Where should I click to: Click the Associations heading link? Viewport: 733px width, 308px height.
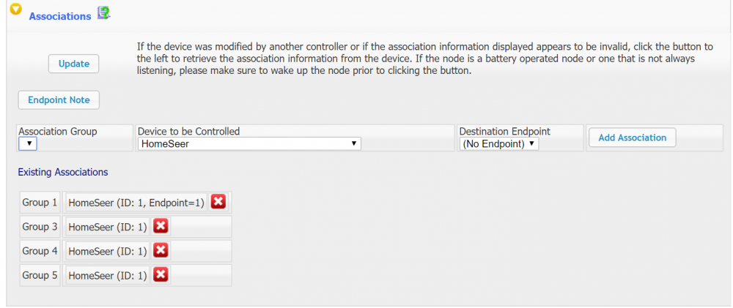(59, 16)
